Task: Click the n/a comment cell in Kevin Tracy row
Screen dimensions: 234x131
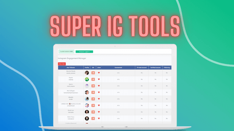Action: pos(118,119)
